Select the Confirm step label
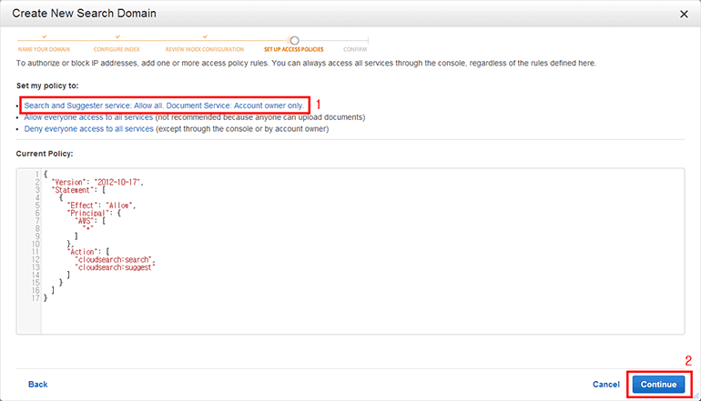Screen dimensions: 701x401 tap(356, 48)
